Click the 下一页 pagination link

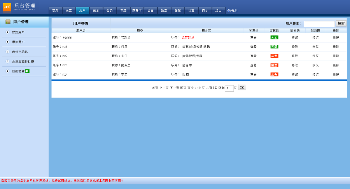pyautogui.click(x=174, y=88)
